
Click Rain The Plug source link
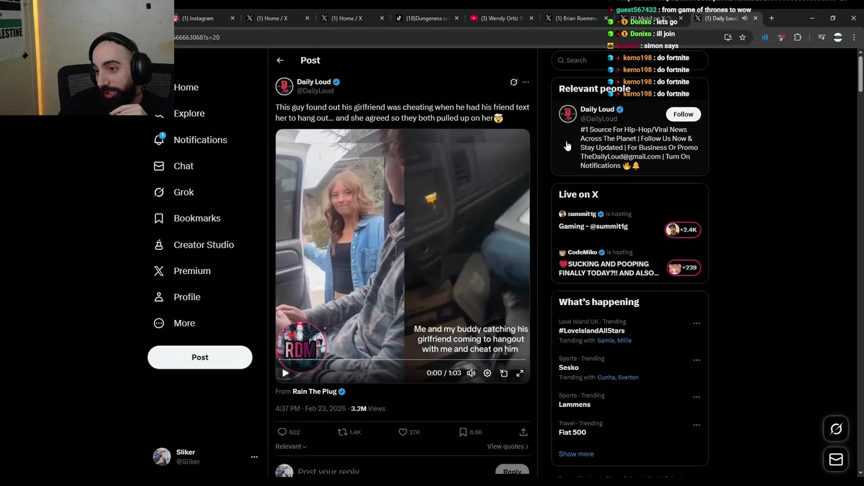pos(315,391)
